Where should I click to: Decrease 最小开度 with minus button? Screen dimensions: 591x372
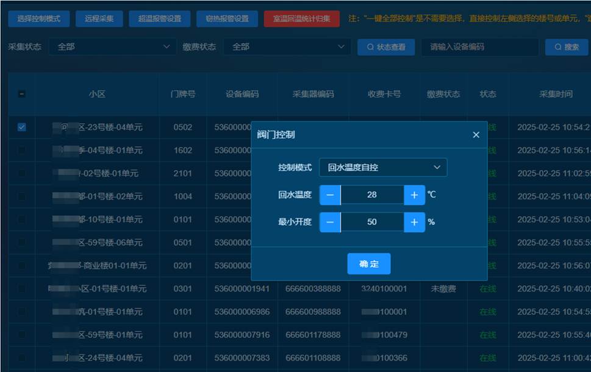pos(330,222)
